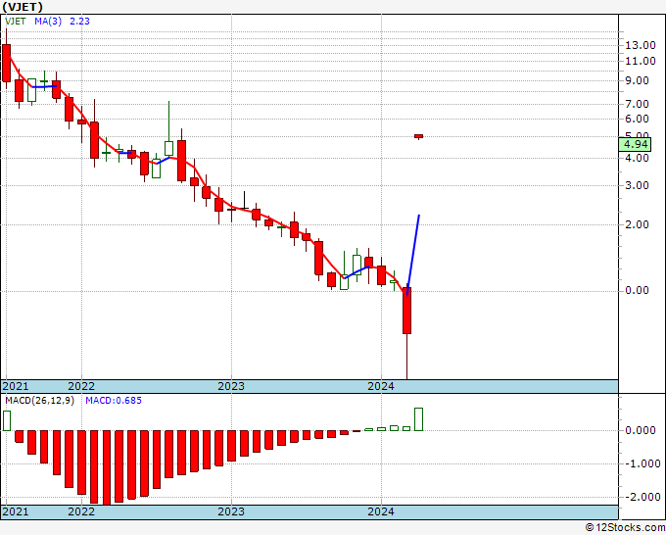Screen dimensions: 666x535
Task: Select the VJET legend label
Action: pyautogui.click(x=16, y=22)
